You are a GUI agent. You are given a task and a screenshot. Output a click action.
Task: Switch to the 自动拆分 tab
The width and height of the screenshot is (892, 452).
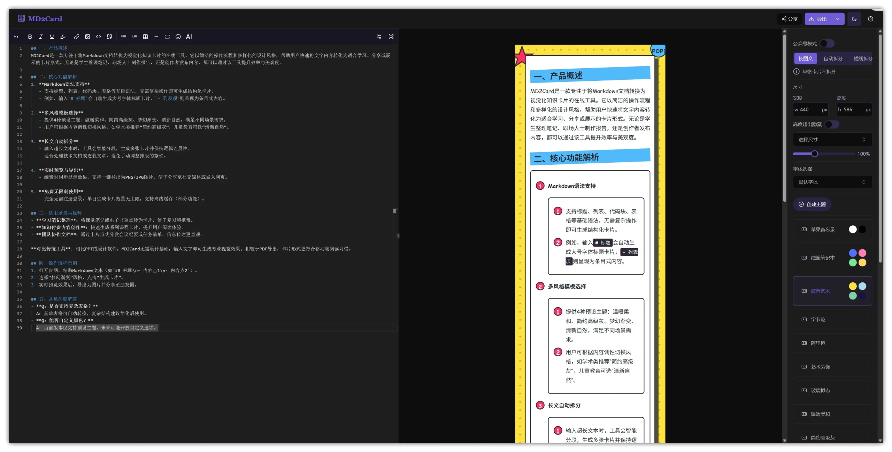(x=833, y=59)
